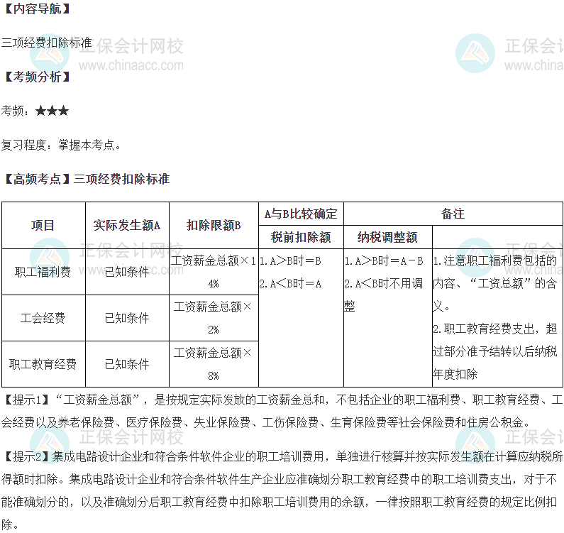Click the 纳税调整额 subheader
The height and width of the screenshot is (533, 564).
click(x=387, y=237)
